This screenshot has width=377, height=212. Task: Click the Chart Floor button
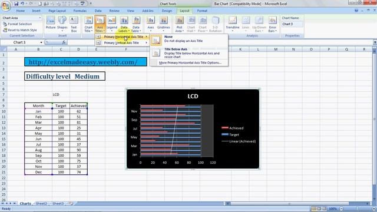(203, 24)
